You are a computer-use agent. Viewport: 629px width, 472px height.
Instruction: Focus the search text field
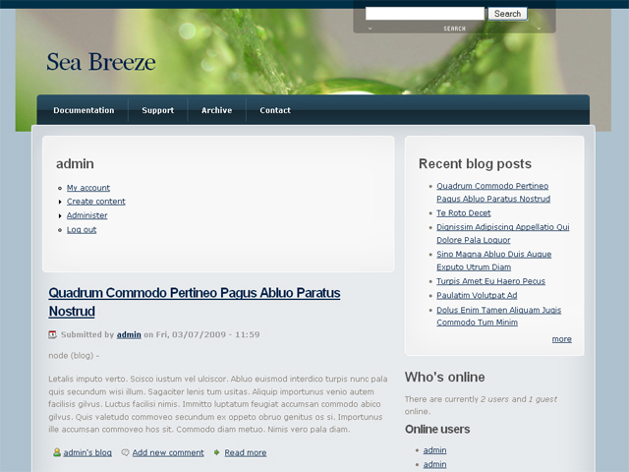pos(425,14)
